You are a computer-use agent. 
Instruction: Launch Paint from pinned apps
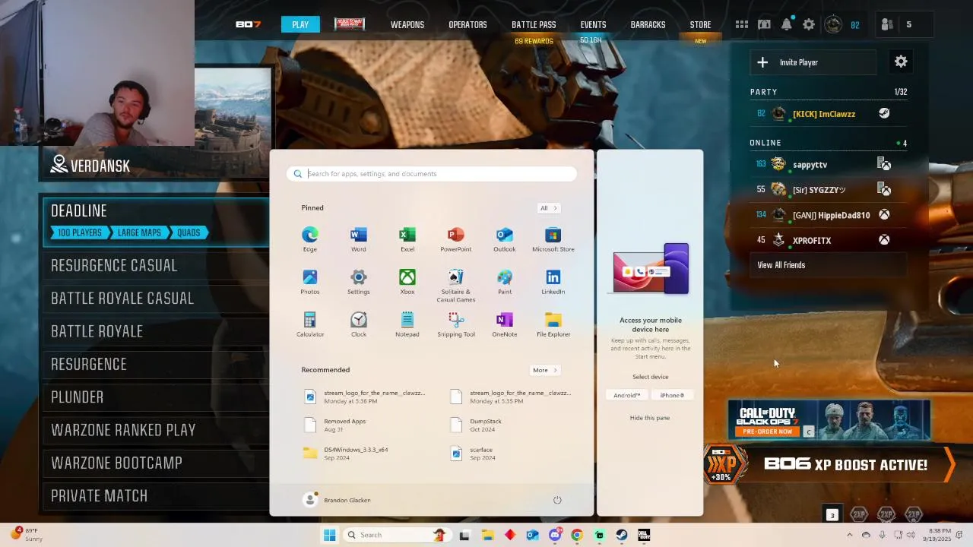(x=505, y=281)
